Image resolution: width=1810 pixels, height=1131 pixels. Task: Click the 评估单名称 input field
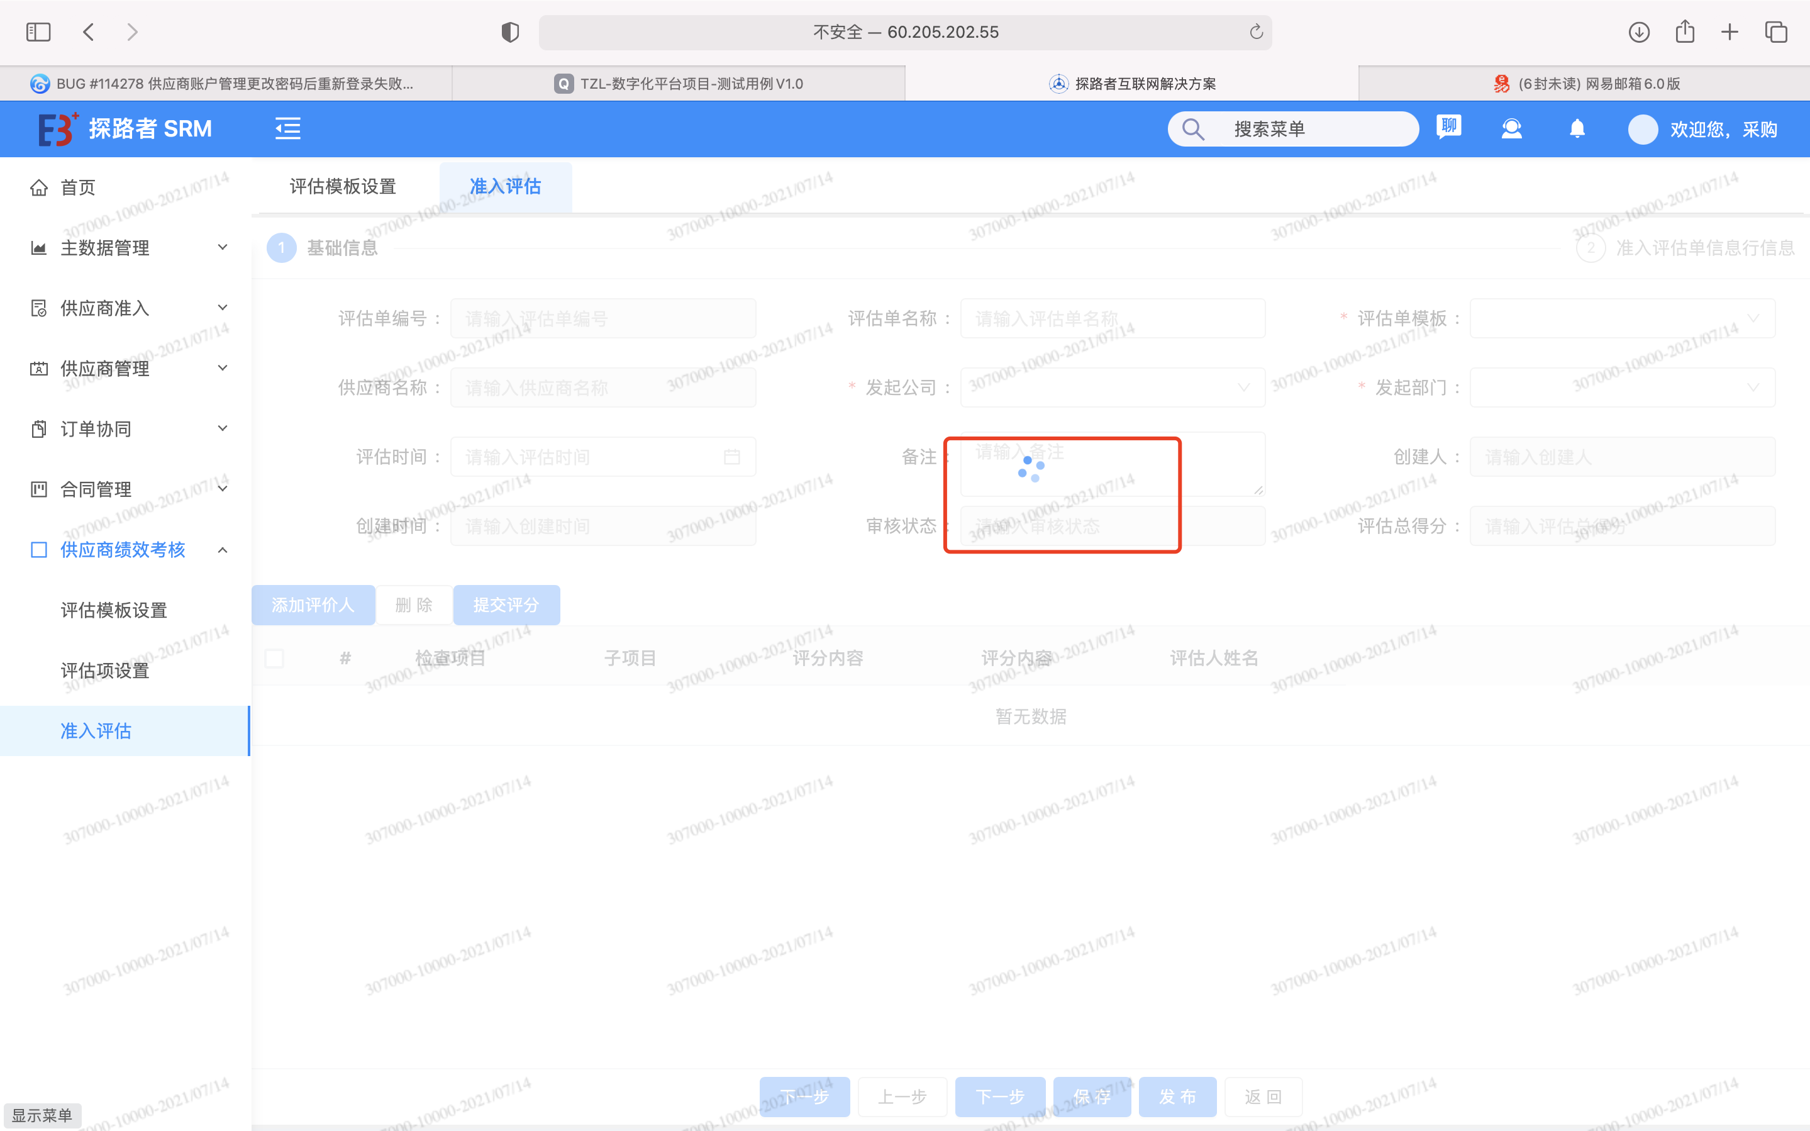coord(1112,319)
